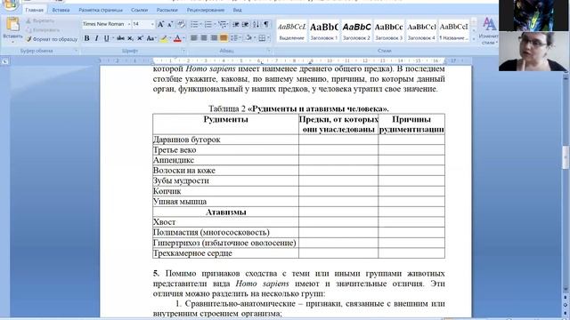Click the red font color button
570x320 pixels.
point(177,38)
